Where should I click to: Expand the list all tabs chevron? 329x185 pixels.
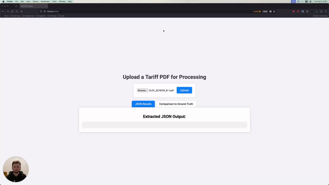(x=321, y=6)
